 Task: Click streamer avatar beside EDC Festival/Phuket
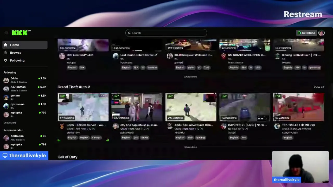tap(62, 56)
